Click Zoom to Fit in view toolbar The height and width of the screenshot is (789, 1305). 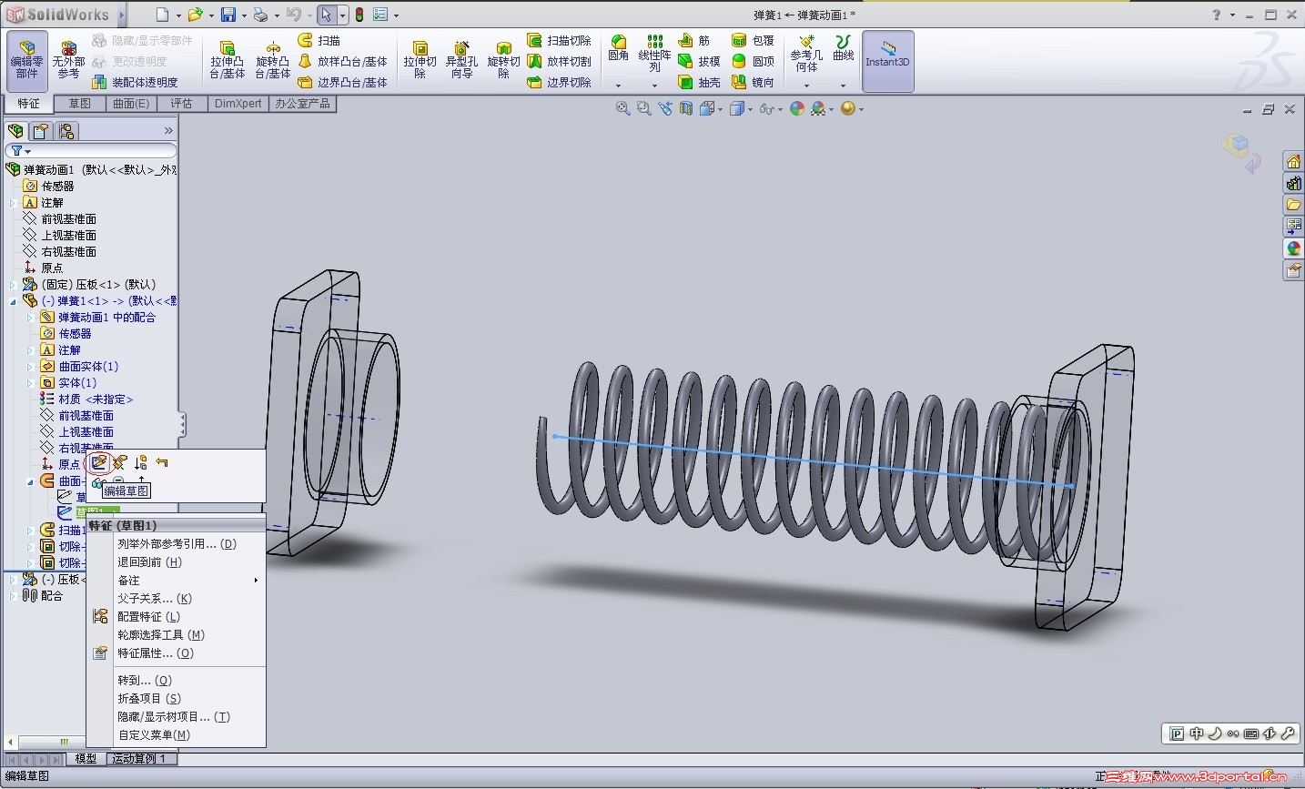(x=623, y=109)
